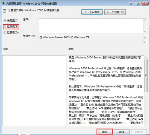The height and width of the screenshot is (135, 150).
Task: Click the text 仅 Windows Server 2003 和 Windows XP
Action: [64, 38]
